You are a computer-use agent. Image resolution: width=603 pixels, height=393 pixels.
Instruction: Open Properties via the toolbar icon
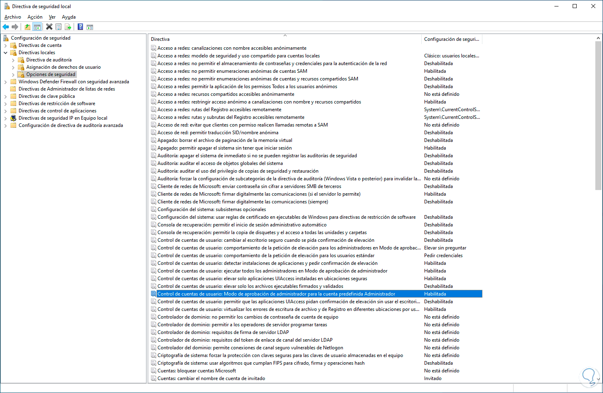tap(58, 27)
